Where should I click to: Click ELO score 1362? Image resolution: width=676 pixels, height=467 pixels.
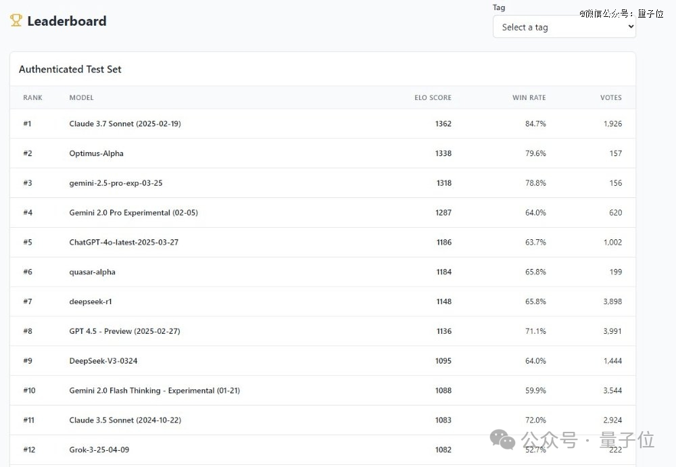(443, 124)
